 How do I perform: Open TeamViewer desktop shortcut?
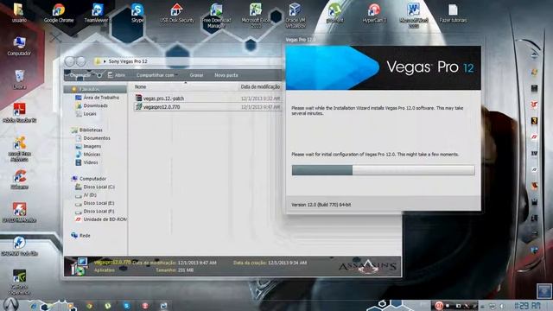click(97, 13)
